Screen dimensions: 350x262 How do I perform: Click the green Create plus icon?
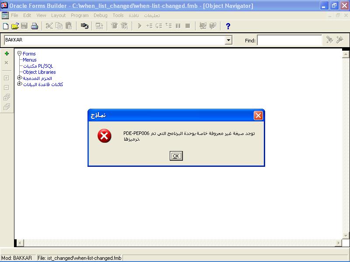pos(7,54)
